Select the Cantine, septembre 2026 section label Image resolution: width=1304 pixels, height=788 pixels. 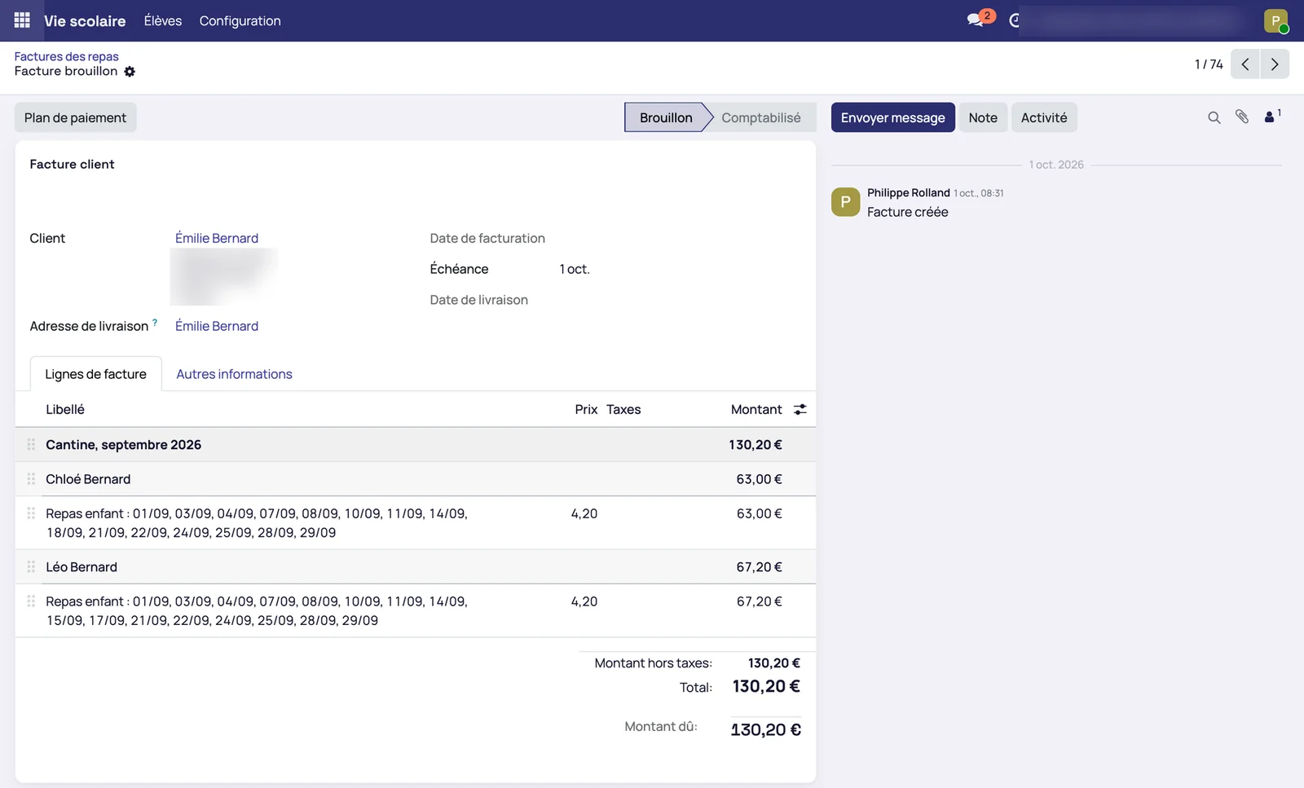point(123,444)
